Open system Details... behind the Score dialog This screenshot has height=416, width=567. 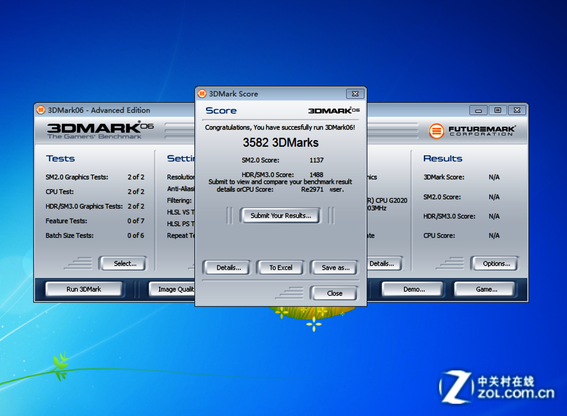point(384,264)
